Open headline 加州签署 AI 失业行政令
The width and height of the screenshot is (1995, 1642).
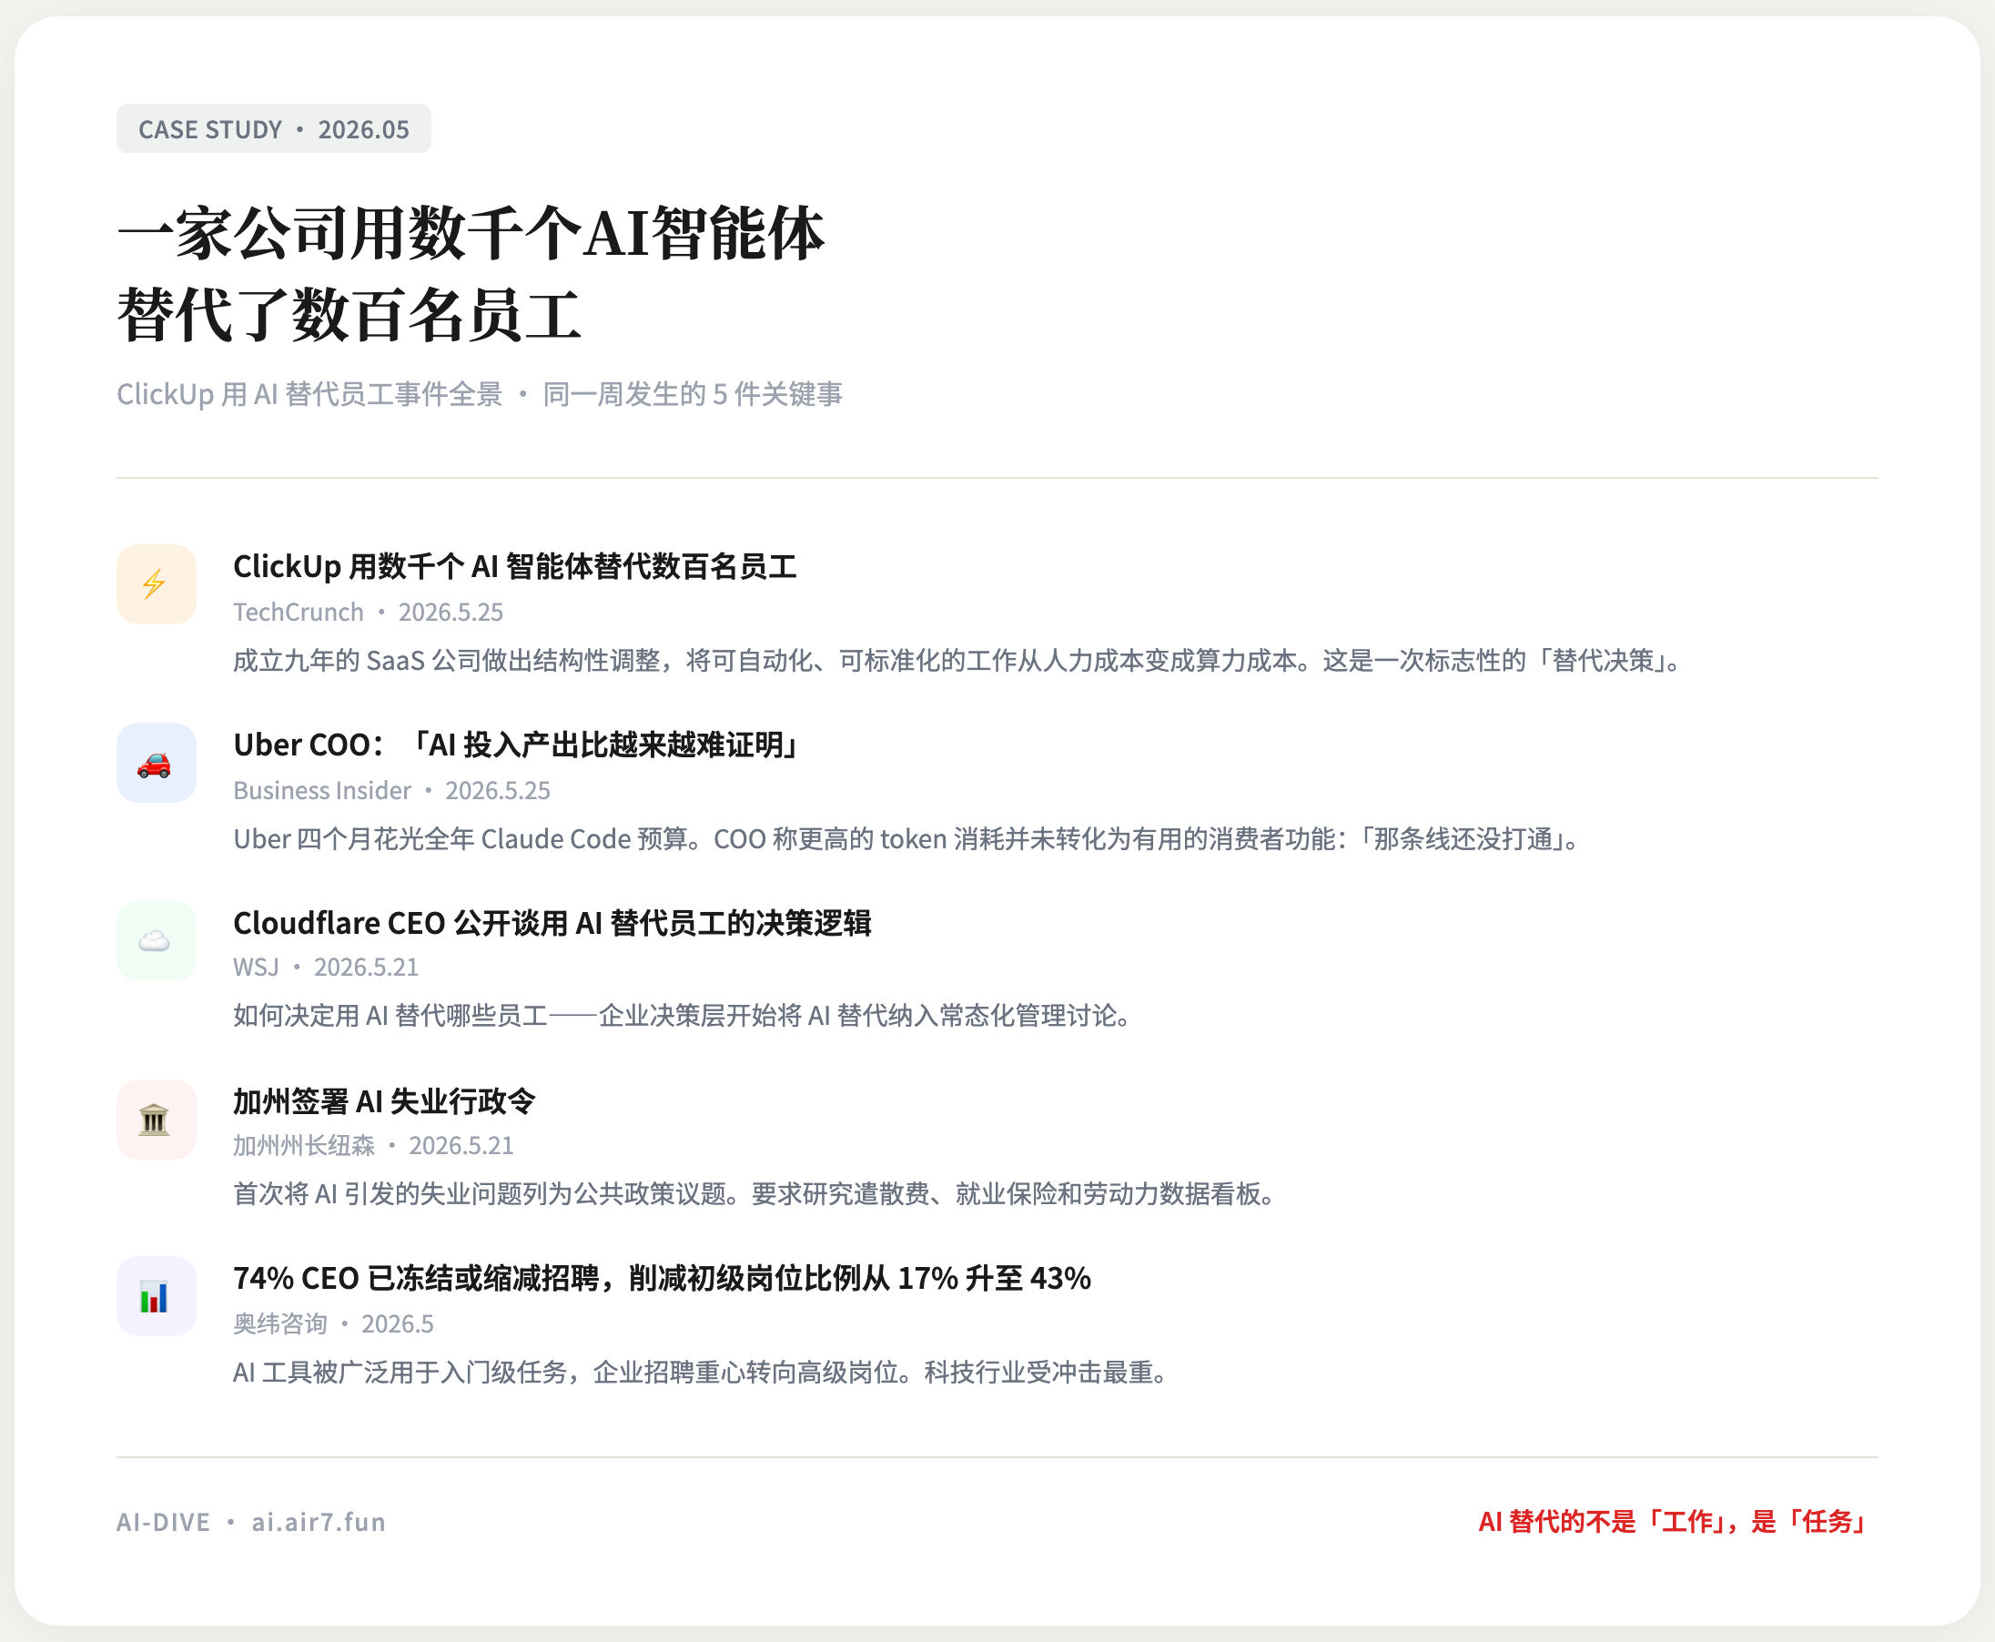pyautogui.click(x=384, y=1101)
